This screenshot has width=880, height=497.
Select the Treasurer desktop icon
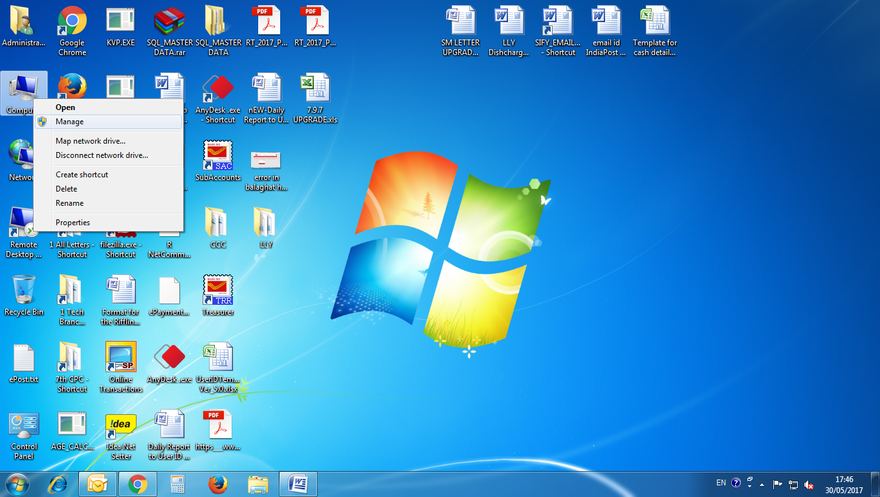point(218,296)
